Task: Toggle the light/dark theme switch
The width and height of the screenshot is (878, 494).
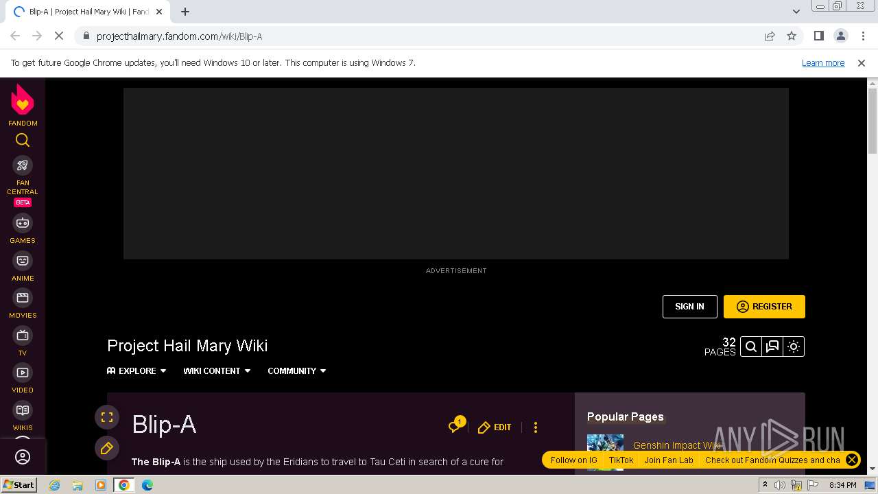Action: (794, 346)
